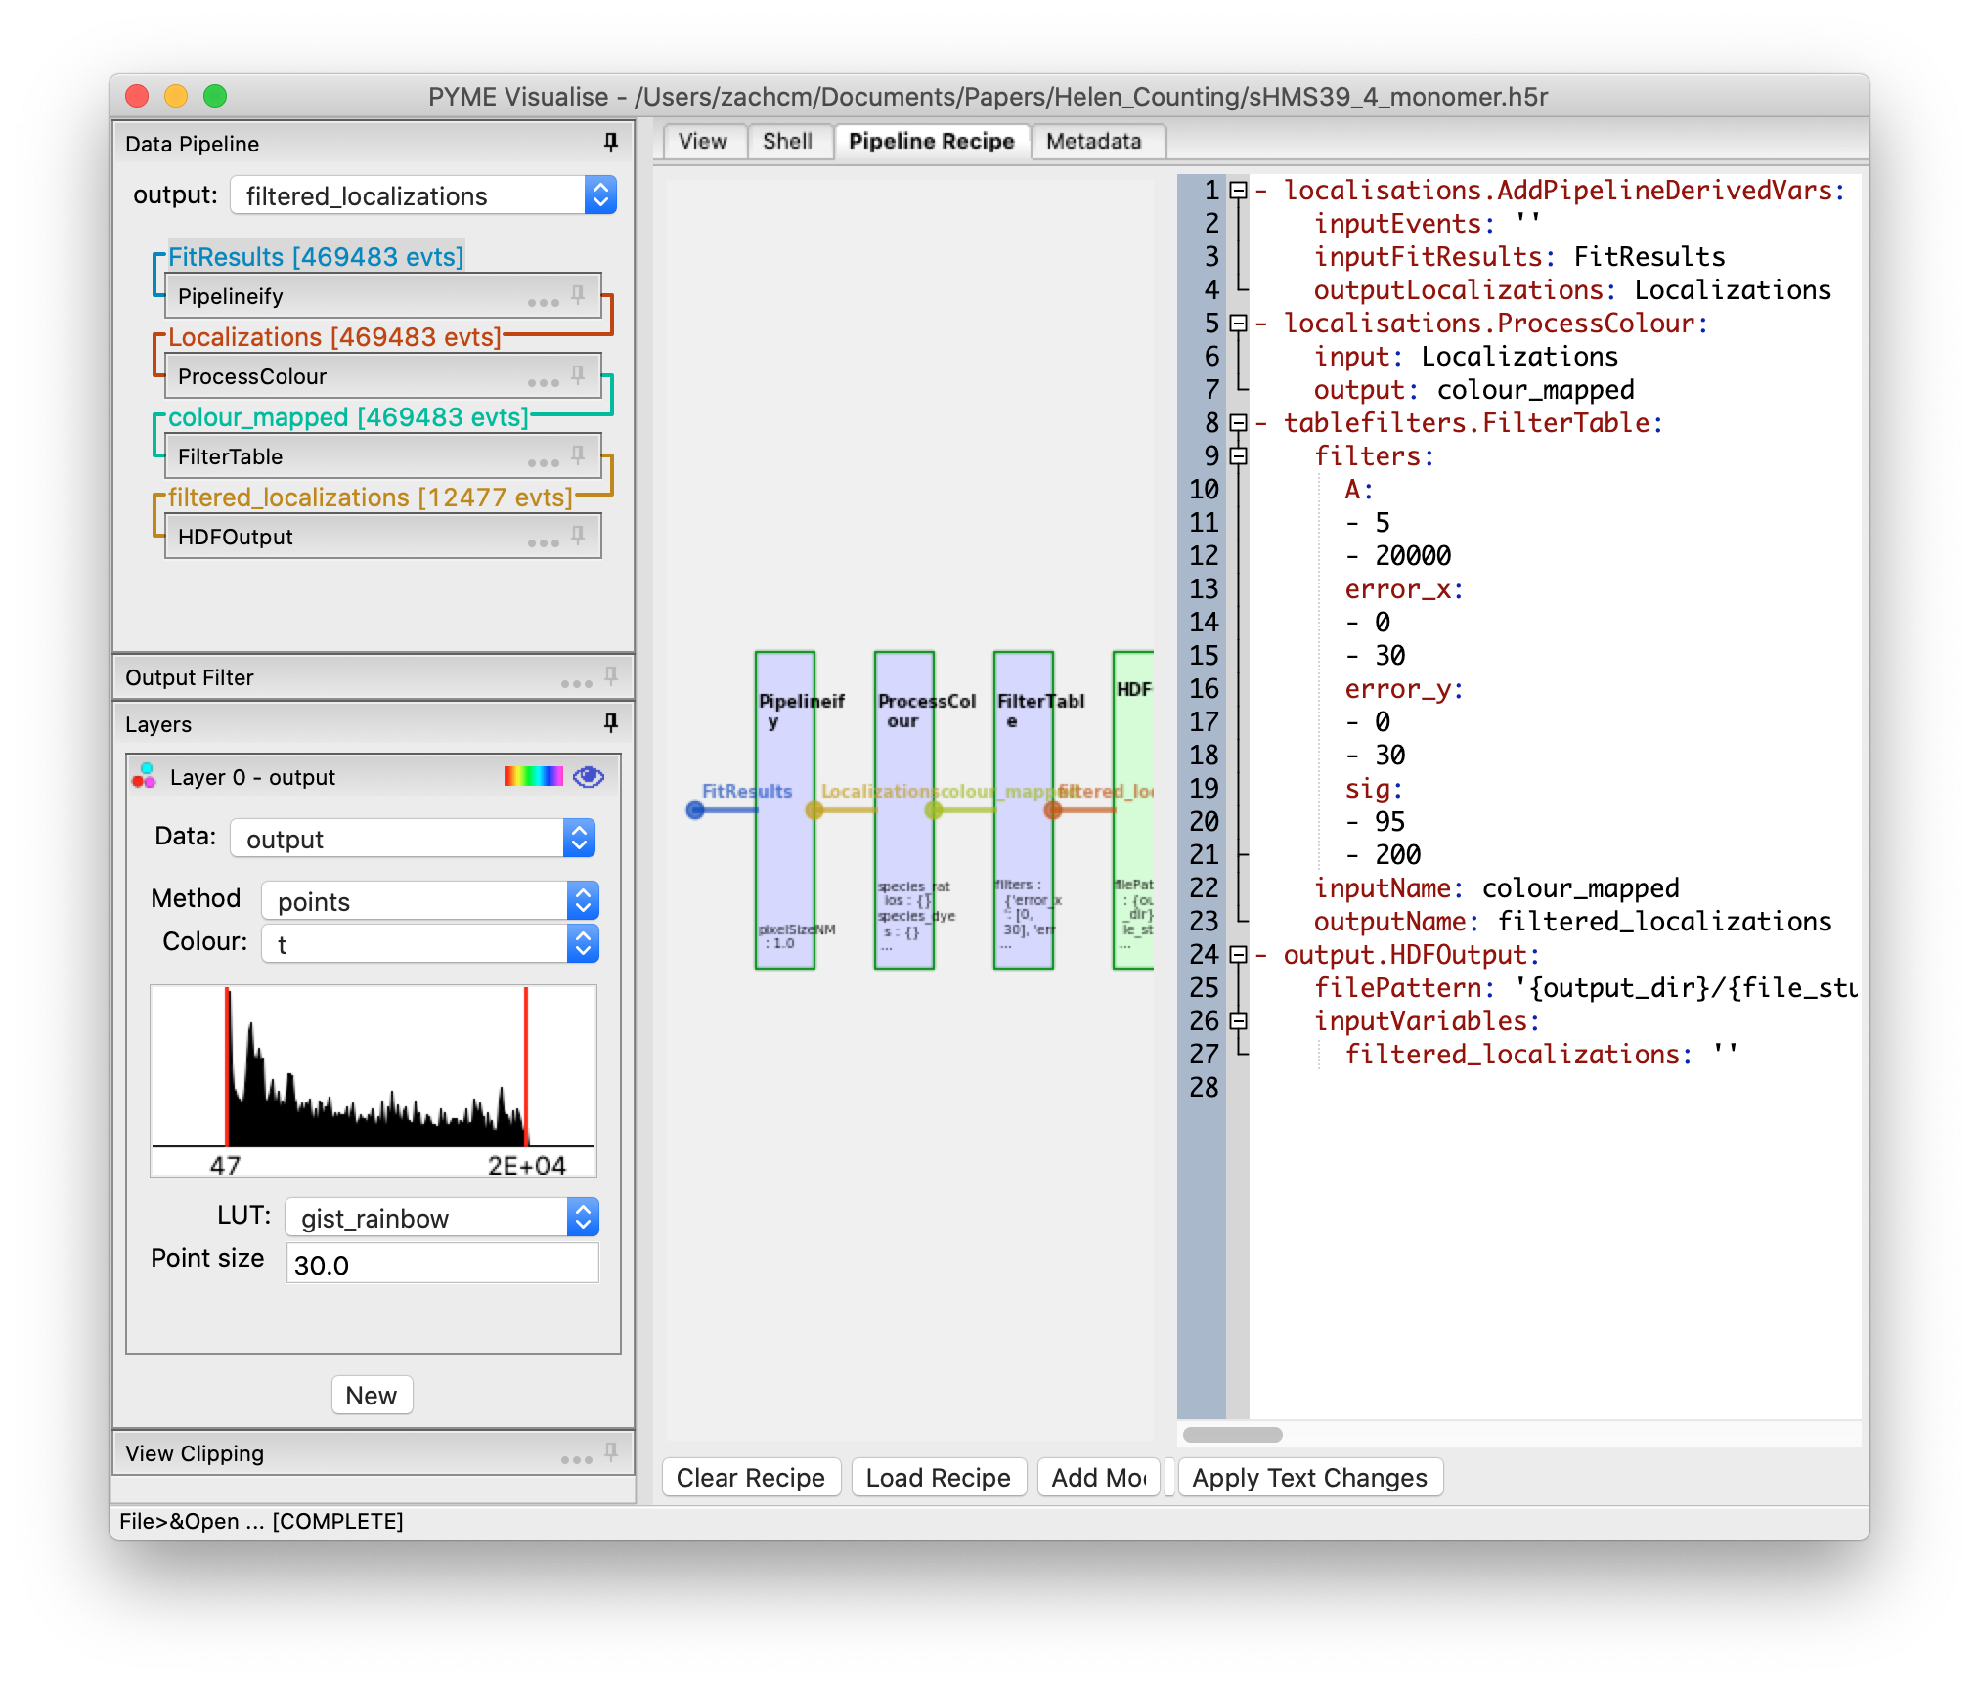Click Apply Text Changes
1979x1685 pixels.
1310,1477
